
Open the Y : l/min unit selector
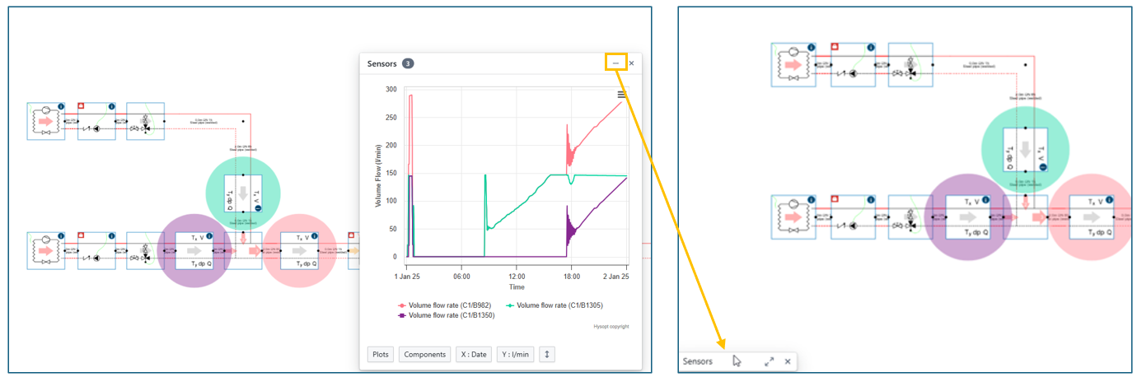pyautogui.click(x=515, y=355)
